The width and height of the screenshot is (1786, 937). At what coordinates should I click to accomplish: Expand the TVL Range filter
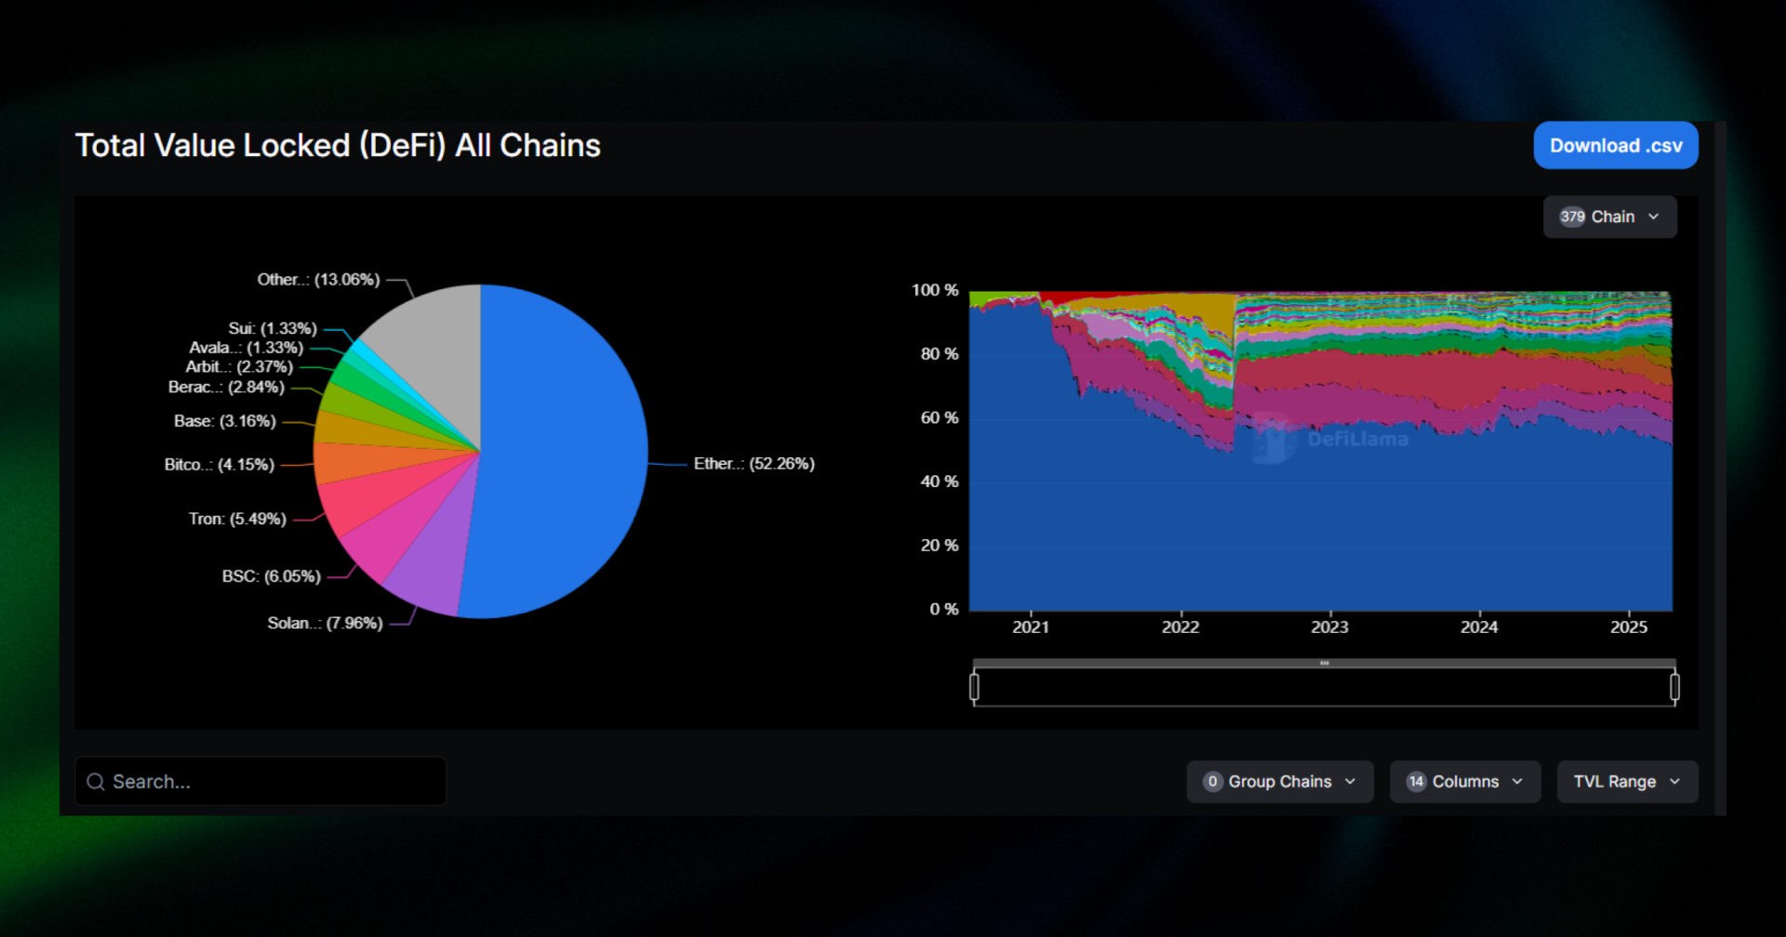[x=1627, y=782]
